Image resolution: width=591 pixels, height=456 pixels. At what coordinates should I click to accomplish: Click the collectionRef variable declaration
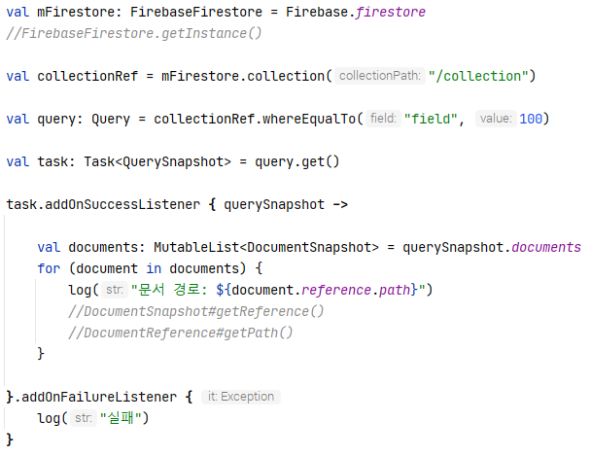[87, 76]
